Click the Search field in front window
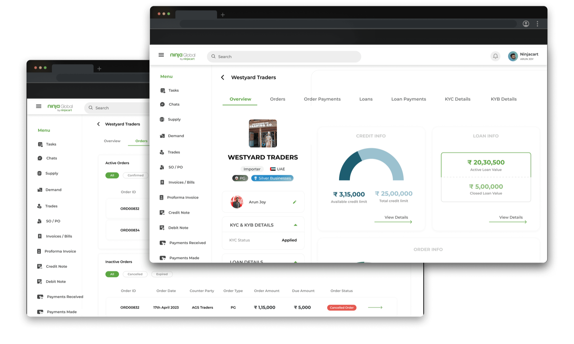 [x=284, y=57]
